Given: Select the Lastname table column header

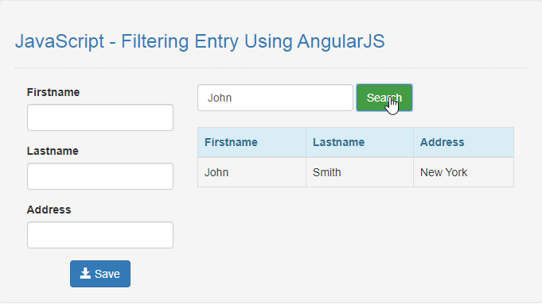Looking at the screenshot, I should click(360, 142).
